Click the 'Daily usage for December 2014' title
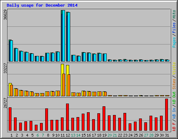The width and height of the screenshot is (178, 139). [x=42, y=5]
